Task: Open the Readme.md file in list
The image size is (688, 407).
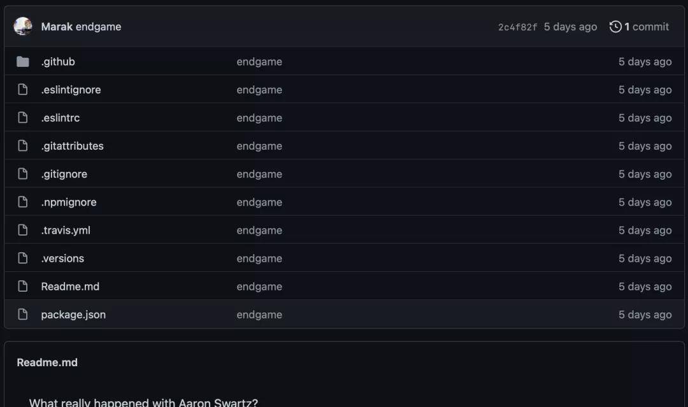Action: click(x=70, y=287)
